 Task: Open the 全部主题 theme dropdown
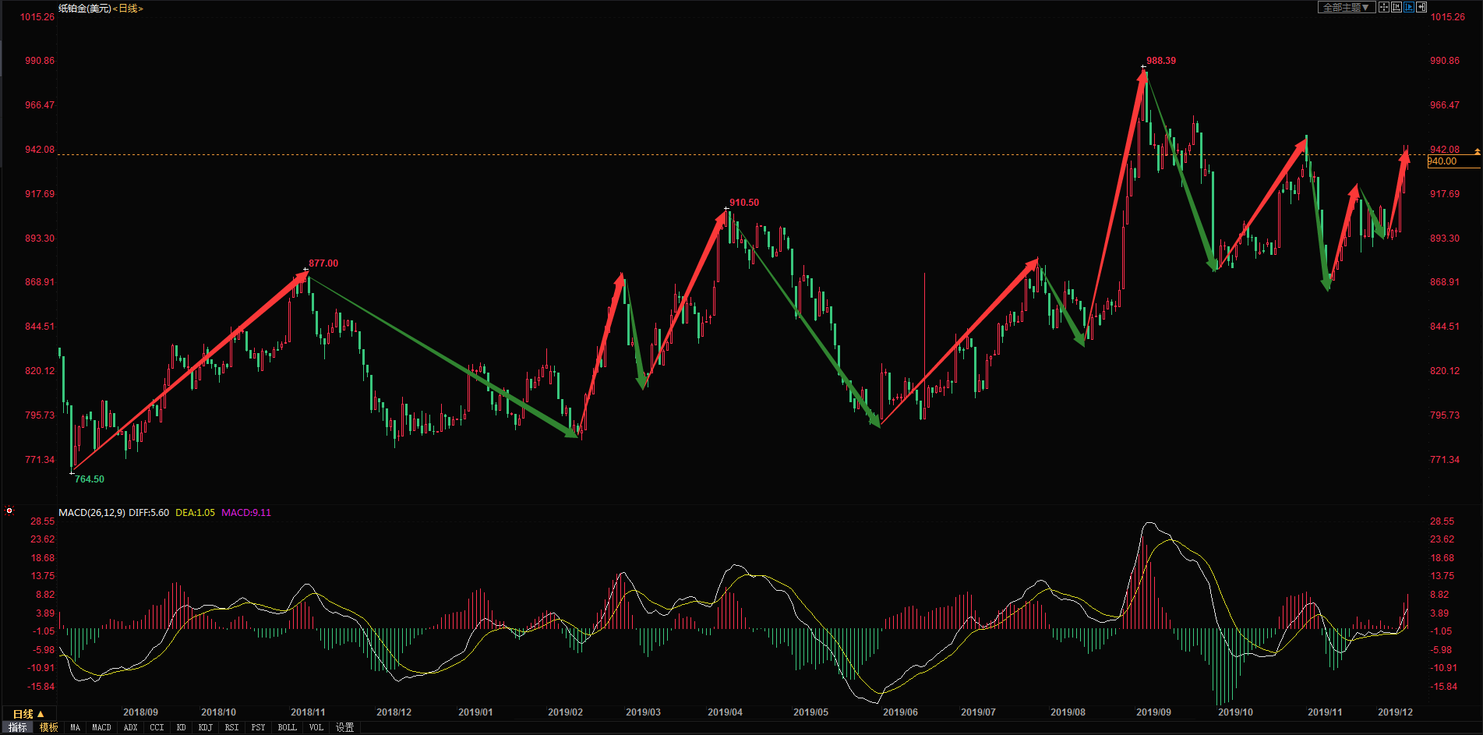(x=1347, y=7)
